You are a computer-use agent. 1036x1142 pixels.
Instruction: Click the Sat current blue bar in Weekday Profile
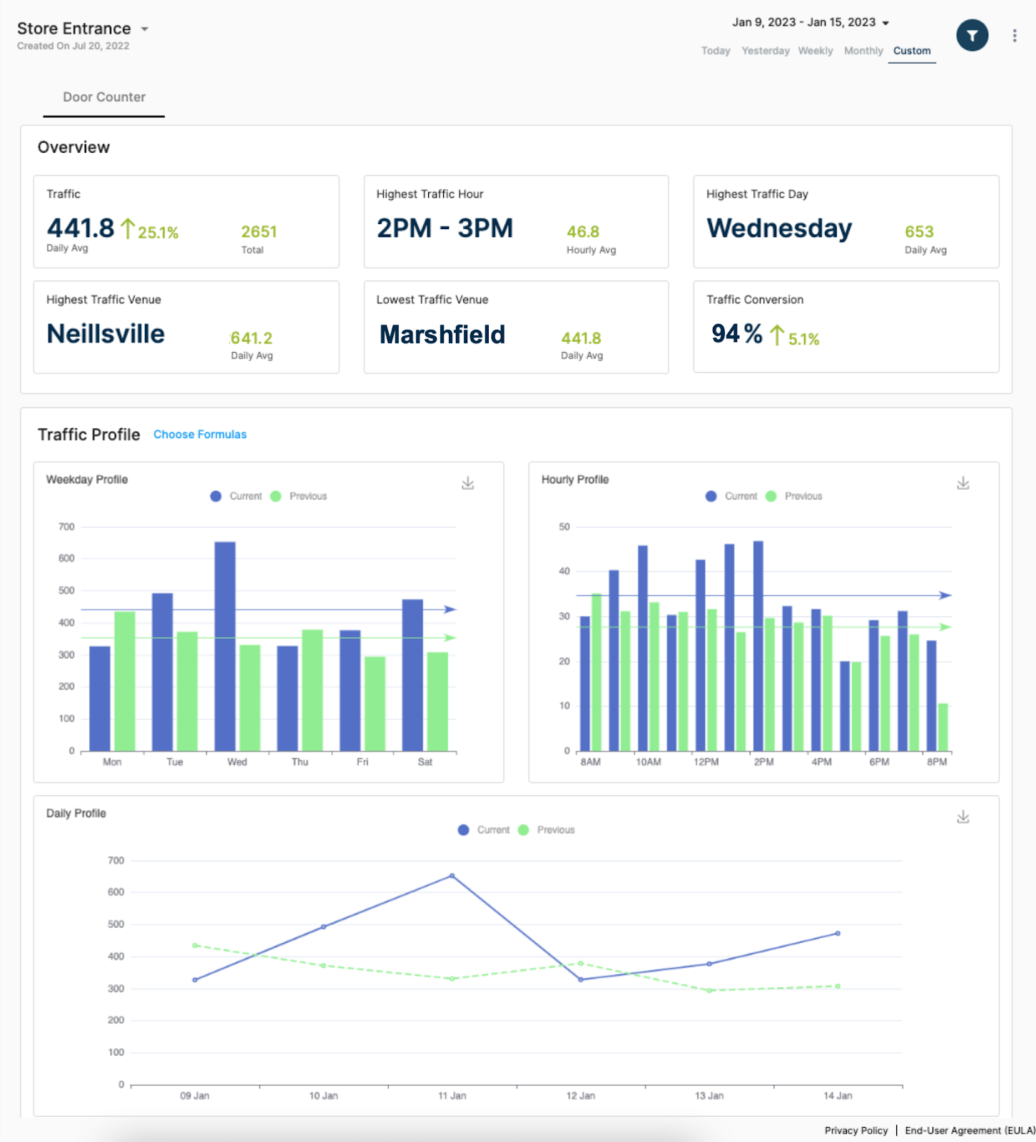click(412, 675)
